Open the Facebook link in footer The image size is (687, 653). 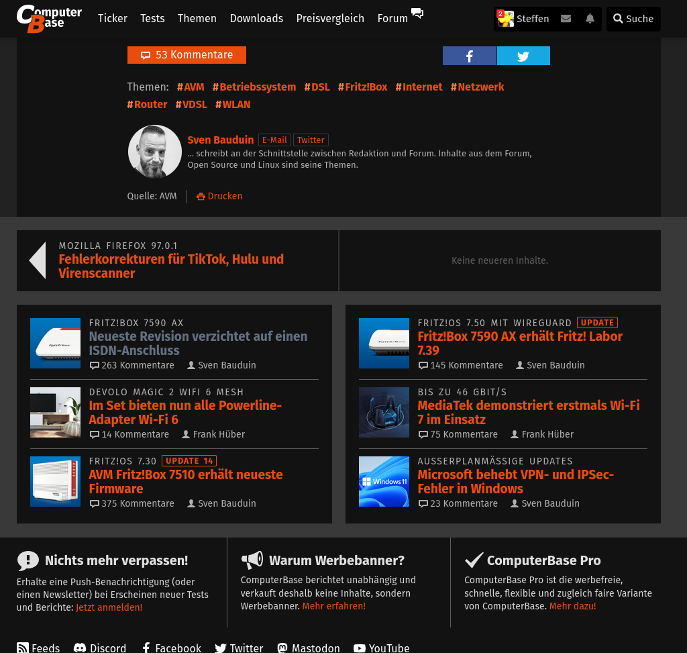click(x=172, y=648)
